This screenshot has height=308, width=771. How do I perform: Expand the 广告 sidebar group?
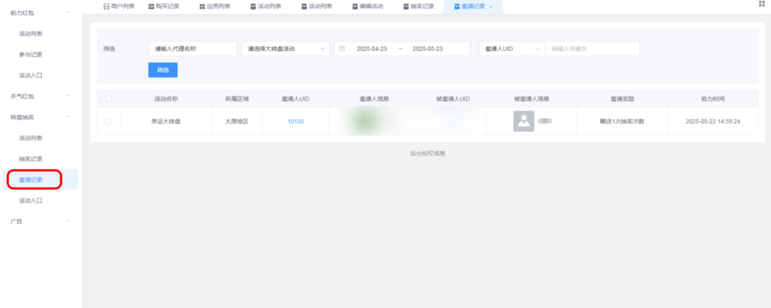[67, 221]
